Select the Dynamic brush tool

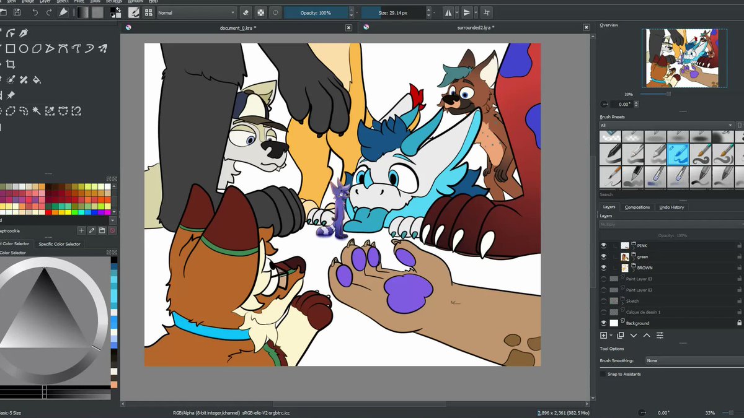click(x=89, y=48)
